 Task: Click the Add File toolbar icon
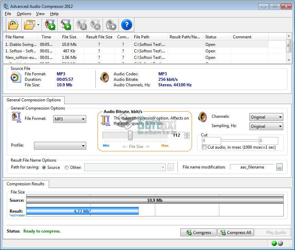(x=13, y=24)
